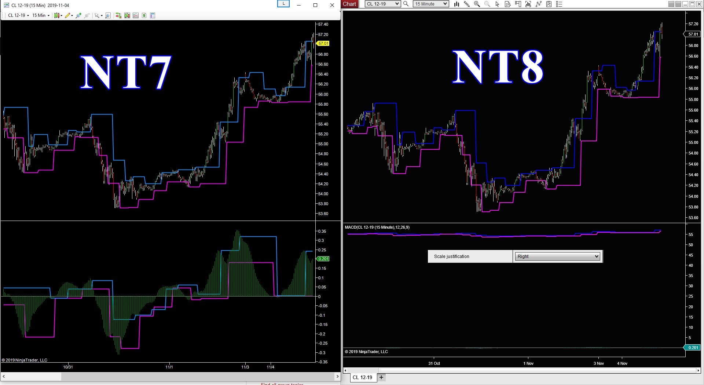Select the NT8 cursor pointer icon
704x385 pixels.
[498, 4]
